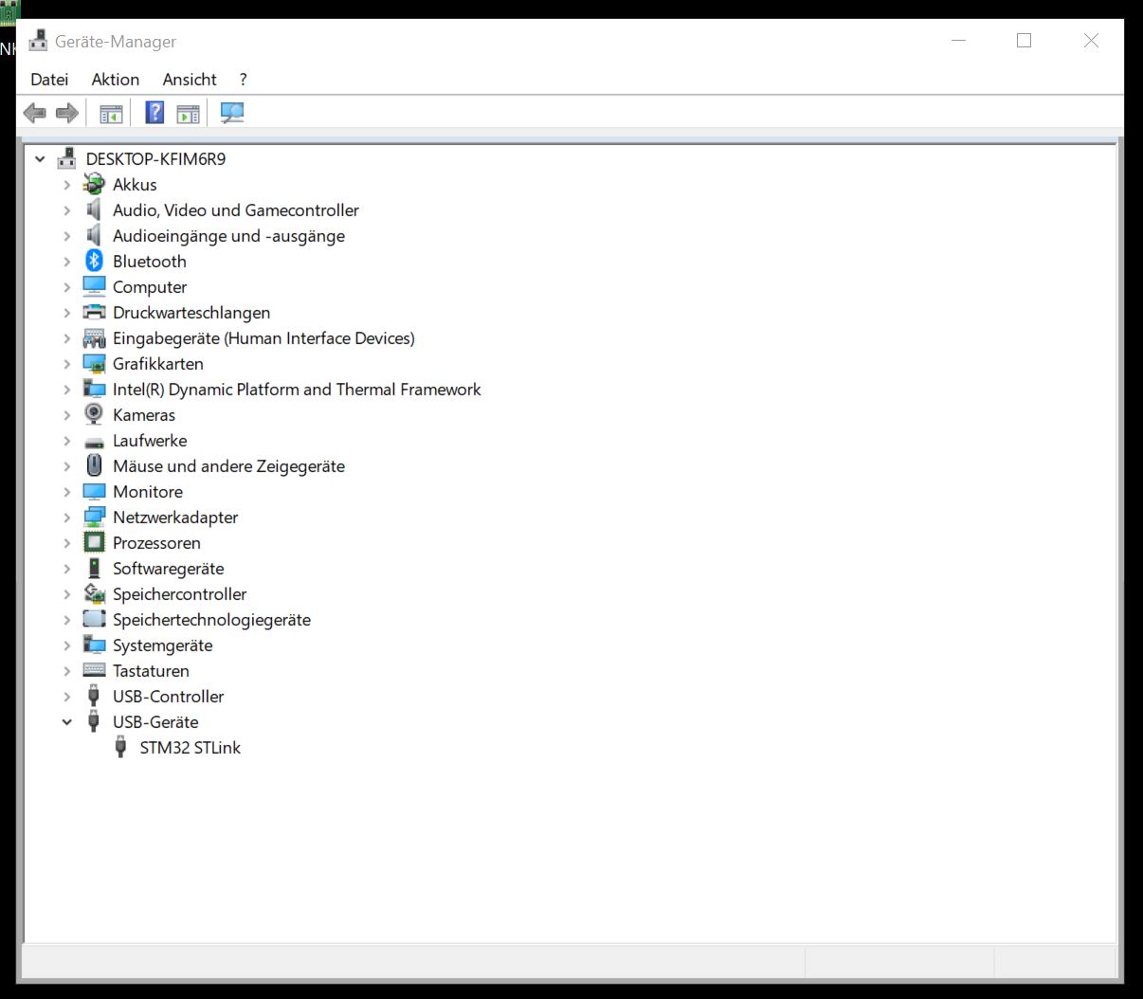Click the Netzwerkadapter network icon
Viewport: 1143px width, 999px height.
(94, 518)
